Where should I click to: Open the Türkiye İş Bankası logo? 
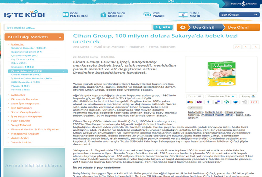243,4
